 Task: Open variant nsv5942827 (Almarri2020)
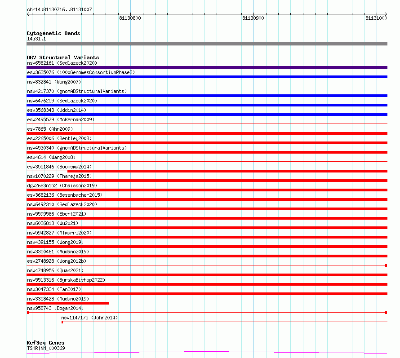click(x=59, y=233)
